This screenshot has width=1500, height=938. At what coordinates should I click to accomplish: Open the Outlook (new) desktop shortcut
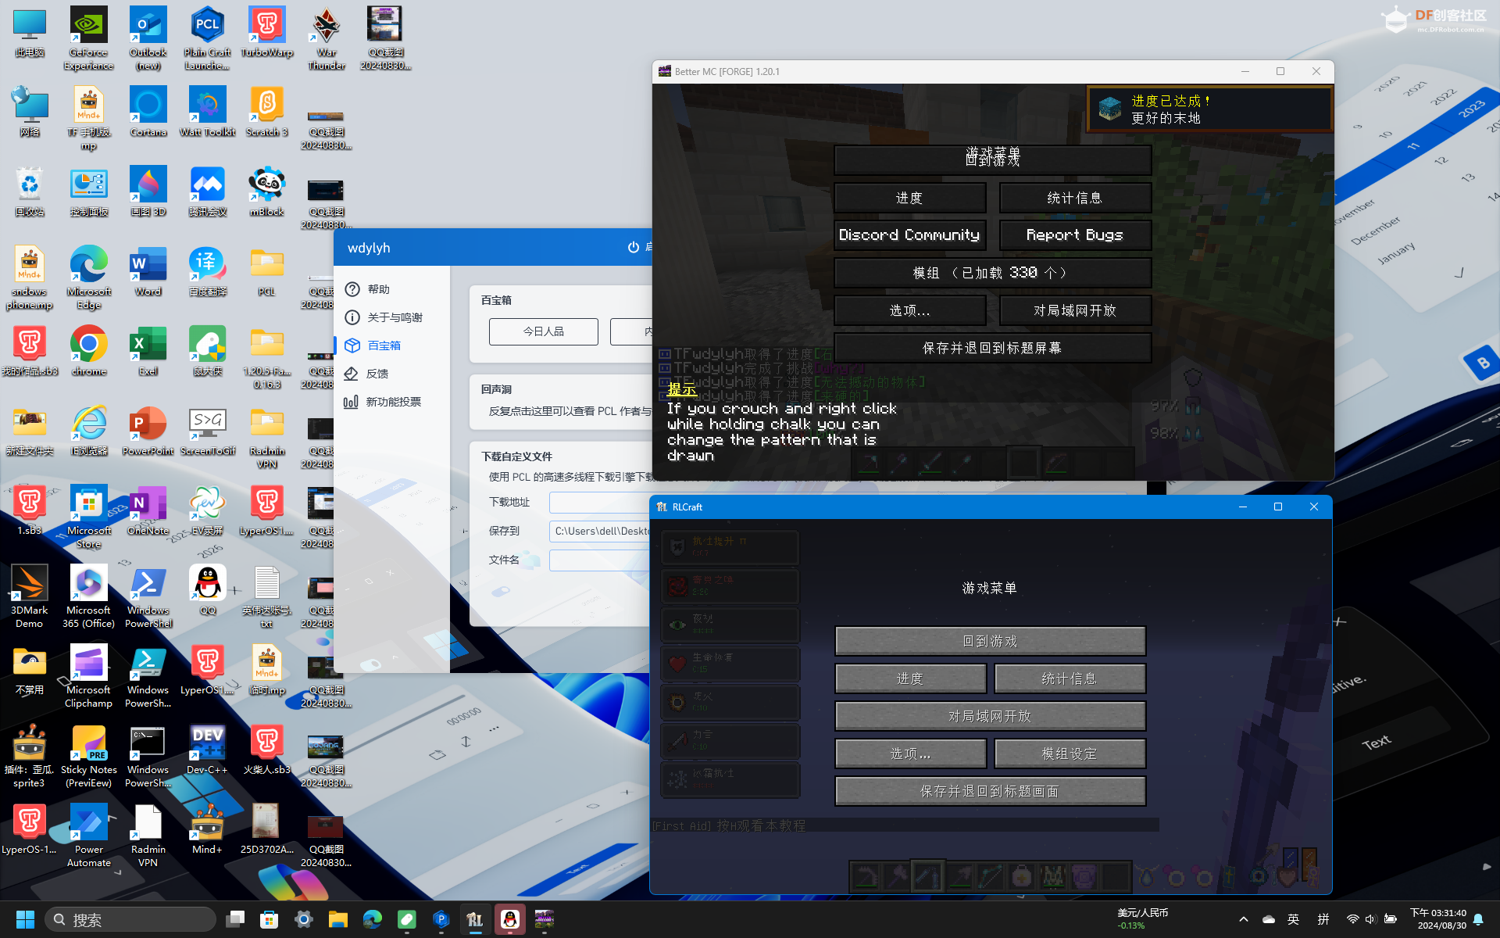148,38
